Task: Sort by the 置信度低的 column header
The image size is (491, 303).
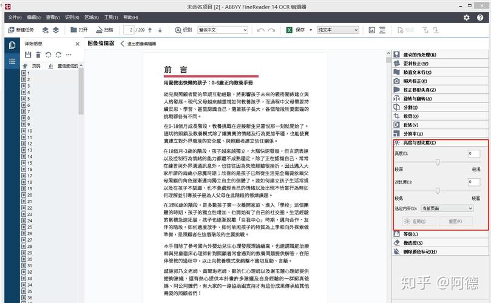Action: point(67,66)
